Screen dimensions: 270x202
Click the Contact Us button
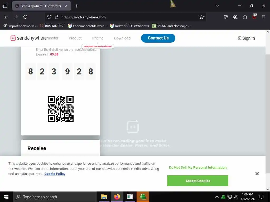[x=158, y=38]
